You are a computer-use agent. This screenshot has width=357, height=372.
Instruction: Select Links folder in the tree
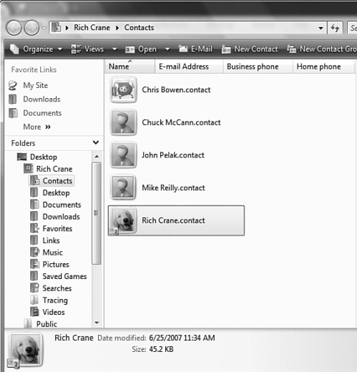51,240
